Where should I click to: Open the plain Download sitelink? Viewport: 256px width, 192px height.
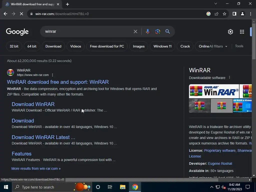[x=23, y=121]
